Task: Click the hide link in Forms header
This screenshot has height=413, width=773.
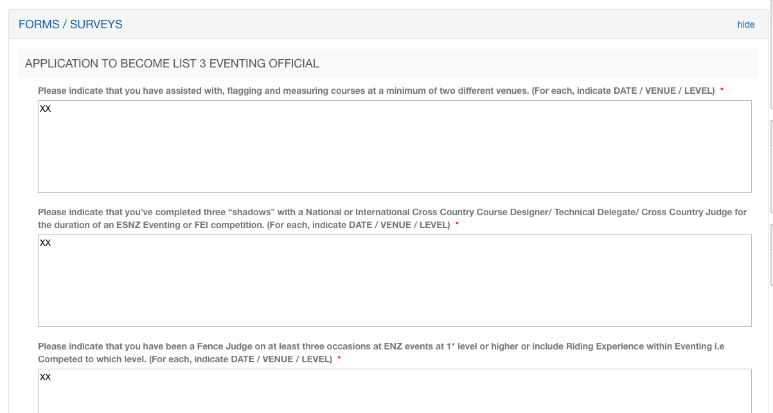Action: [745, 24]
